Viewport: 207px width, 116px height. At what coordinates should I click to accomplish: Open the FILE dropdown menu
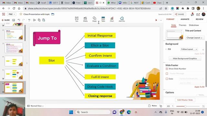click(x=12, y=14)
